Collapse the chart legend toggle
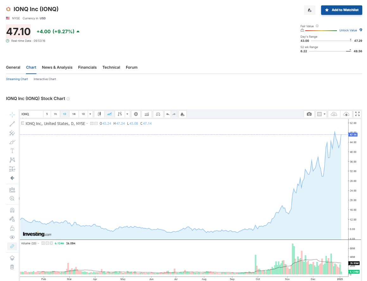This screenshot has height=281, width=367. (23, 123)
